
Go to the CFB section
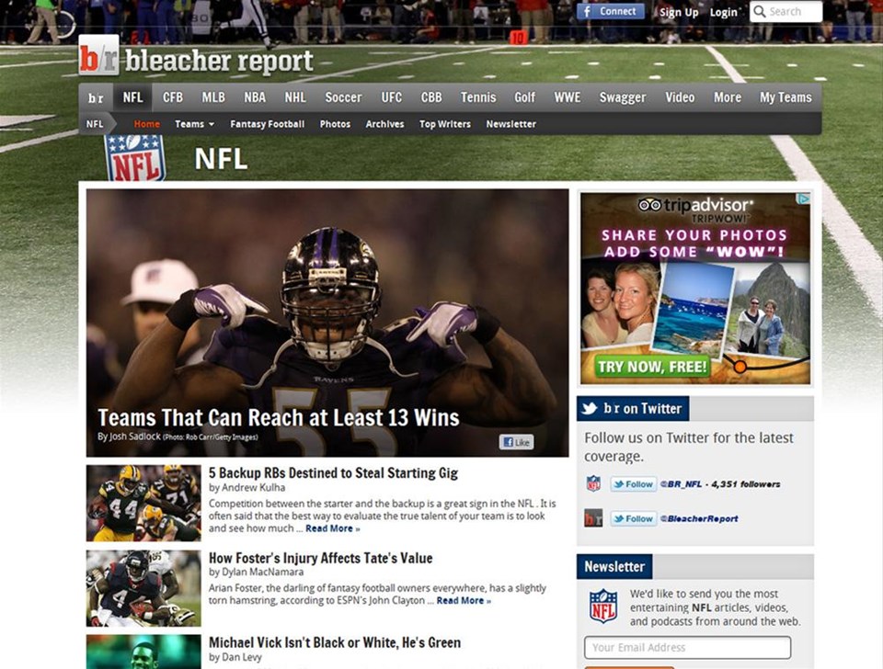(173, 97)
